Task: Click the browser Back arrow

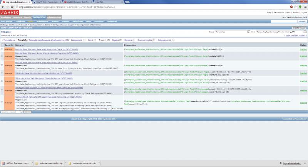Action: coord(3,7)
